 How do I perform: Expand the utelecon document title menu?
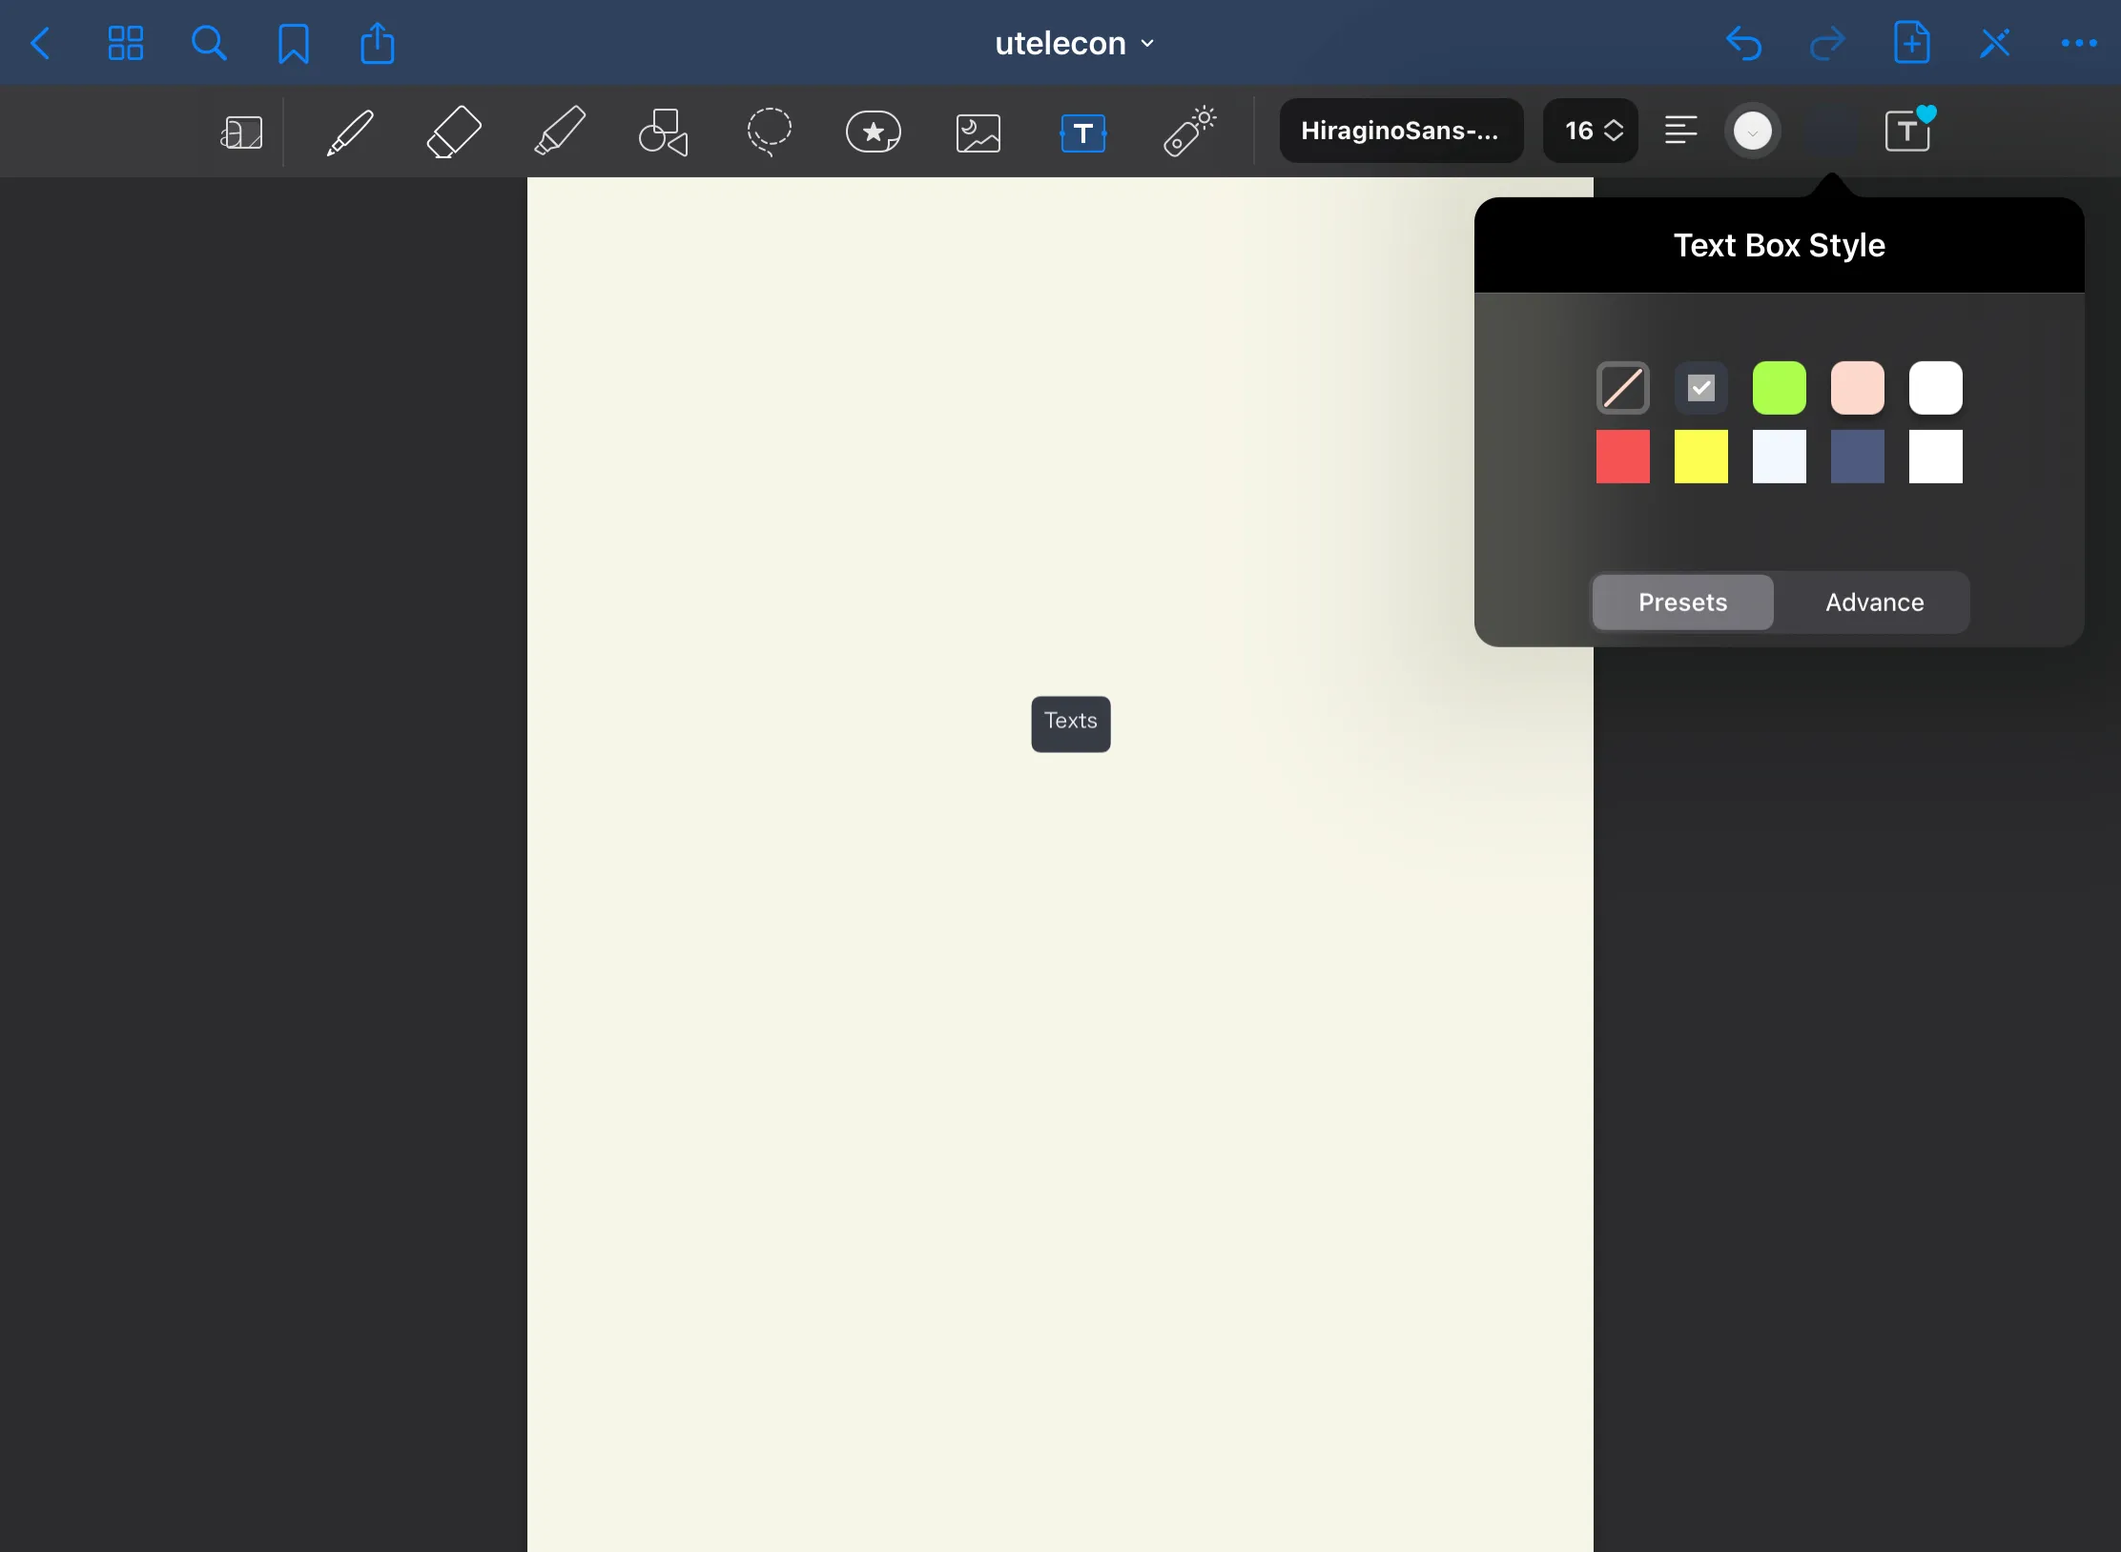(1074, 43)
